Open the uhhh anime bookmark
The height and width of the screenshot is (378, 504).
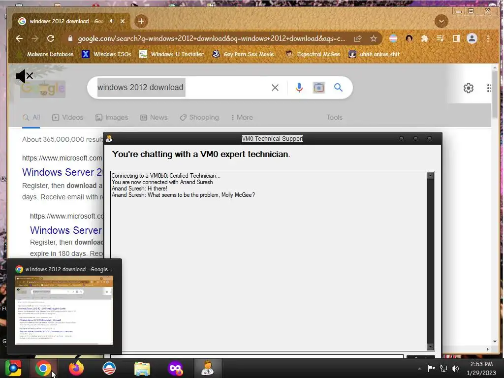(374, 54)
